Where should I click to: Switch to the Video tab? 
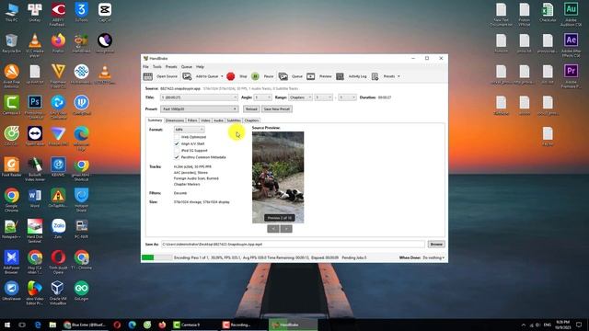pyautogui.click(x=205, y=120)
